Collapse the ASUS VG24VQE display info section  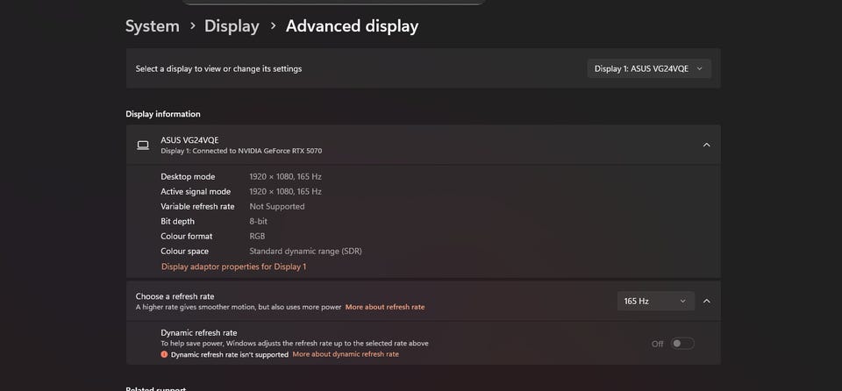coord(707,146)
